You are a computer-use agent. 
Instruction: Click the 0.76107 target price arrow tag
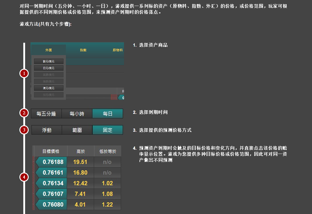click(x=51, y=194)
